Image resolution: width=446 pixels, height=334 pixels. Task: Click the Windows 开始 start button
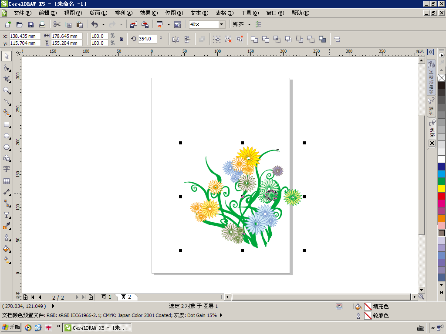(11, 327)
